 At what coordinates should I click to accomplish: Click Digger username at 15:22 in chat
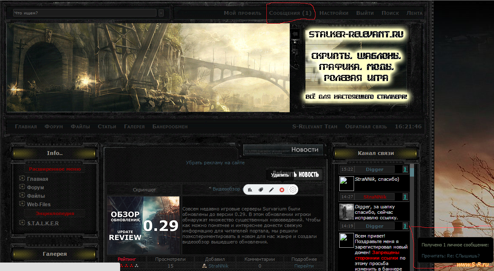point(375,169)
